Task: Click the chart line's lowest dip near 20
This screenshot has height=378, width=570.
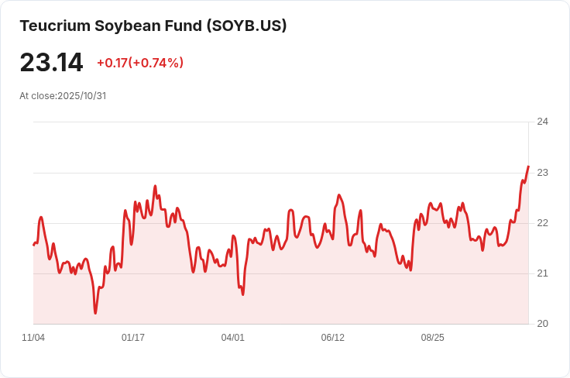Action: click(x=95, y=312)
